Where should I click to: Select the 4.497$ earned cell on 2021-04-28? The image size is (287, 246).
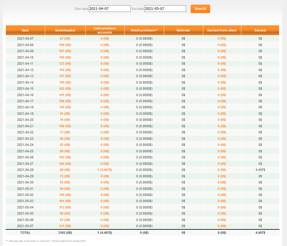(x=260, y=170)
